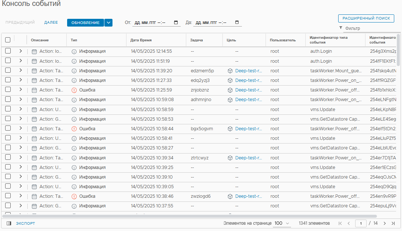Click VM cube icon in the 11:39:20 row
The image size is (402, 231).
tap(230, 71)
